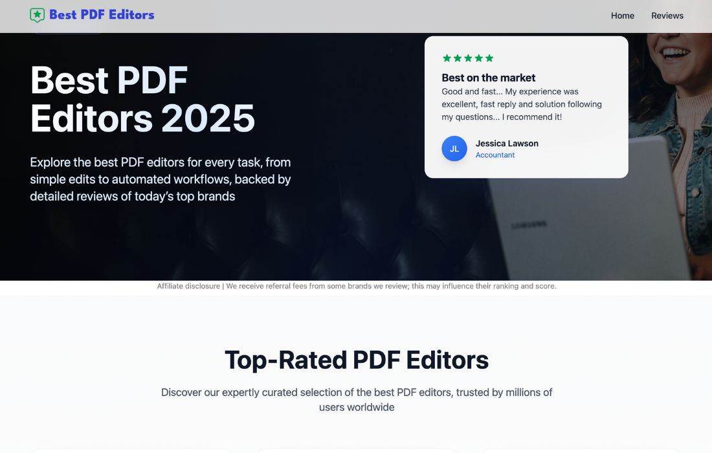Screen dimensions: 712x453
Task: Open the Home menu item
Action: point(623,16)
